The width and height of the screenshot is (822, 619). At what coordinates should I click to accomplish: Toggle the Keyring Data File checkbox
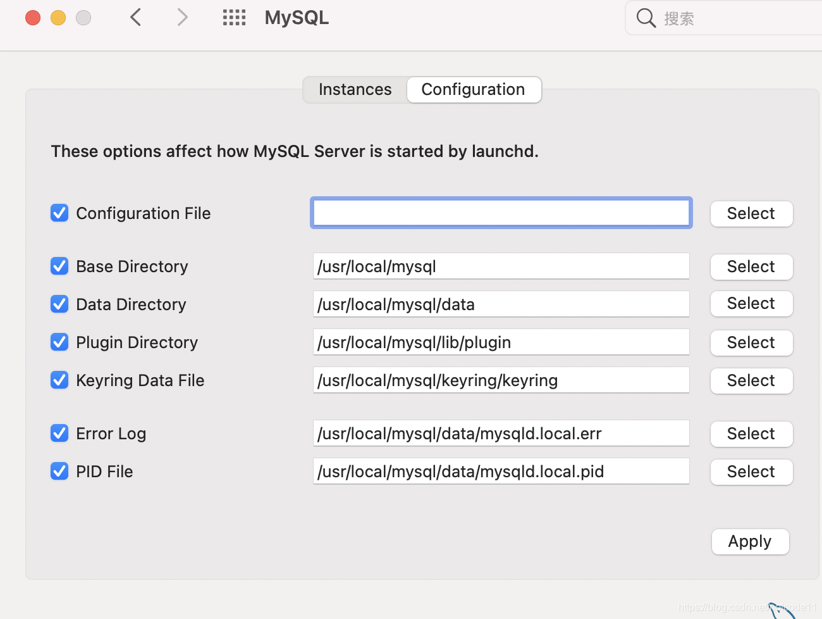click(x=59, y=380)
